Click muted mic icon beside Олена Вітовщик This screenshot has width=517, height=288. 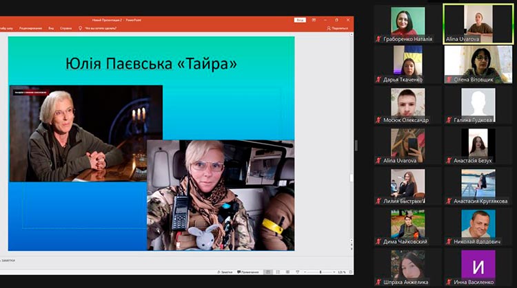(448, 80)
